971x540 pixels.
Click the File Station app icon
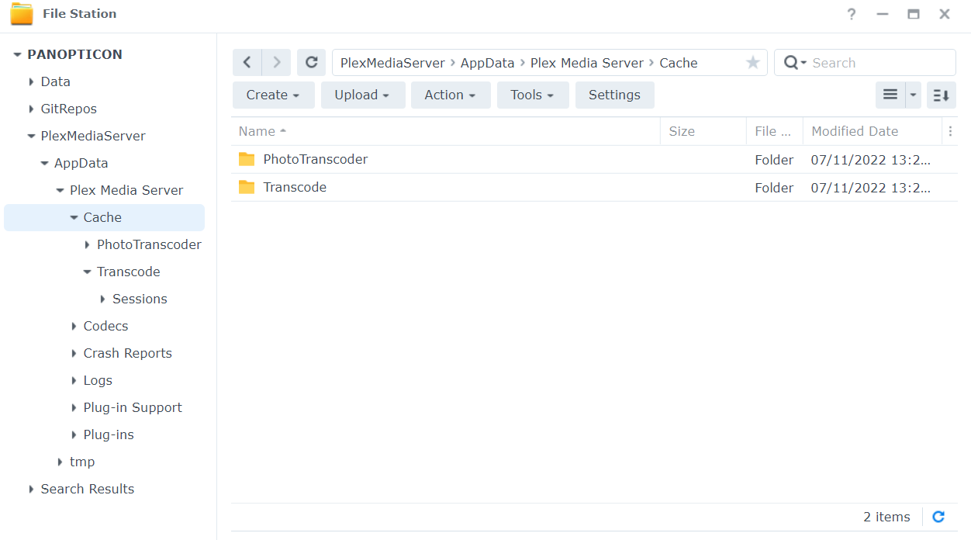pyautogui.click(x=22, y=14)
